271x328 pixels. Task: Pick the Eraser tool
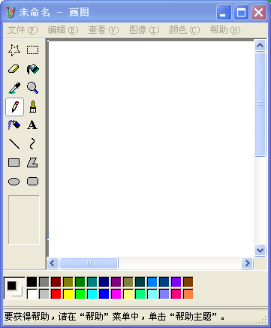point(14,69)
